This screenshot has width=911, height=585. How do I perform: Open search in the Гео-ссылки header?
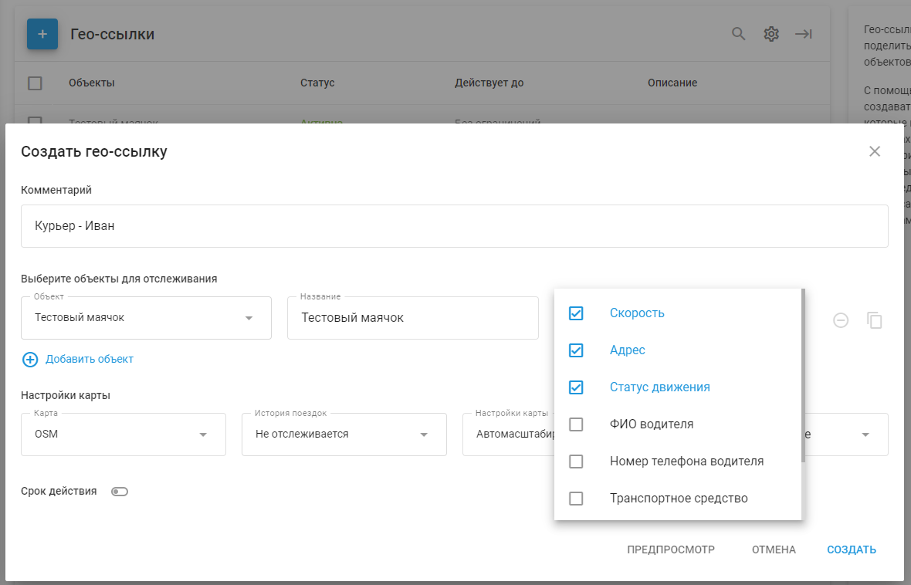(x=738, y=34)
